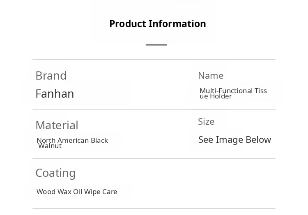
Task: Click the divider line between Material and Coating
Action: point(154,158)
